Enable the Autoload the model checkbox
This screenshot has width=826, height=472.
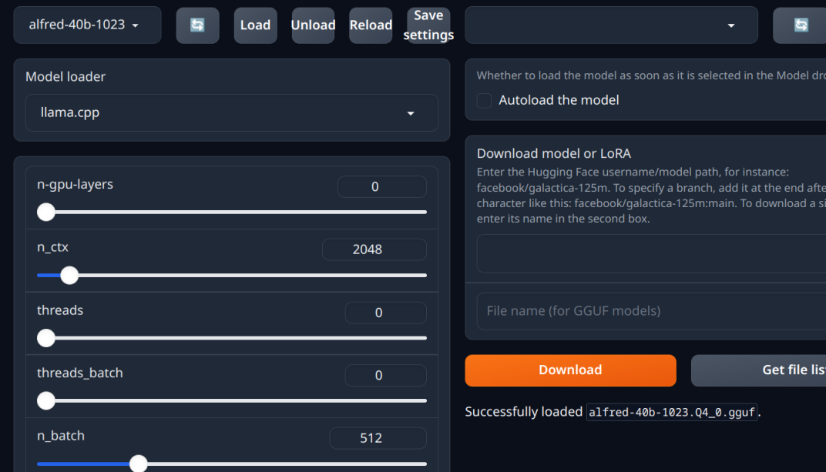(485, 101)
